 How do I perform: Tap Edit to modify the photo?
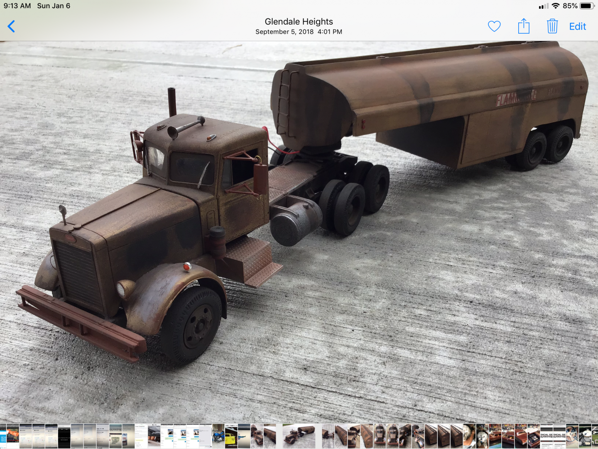(577, 27)
